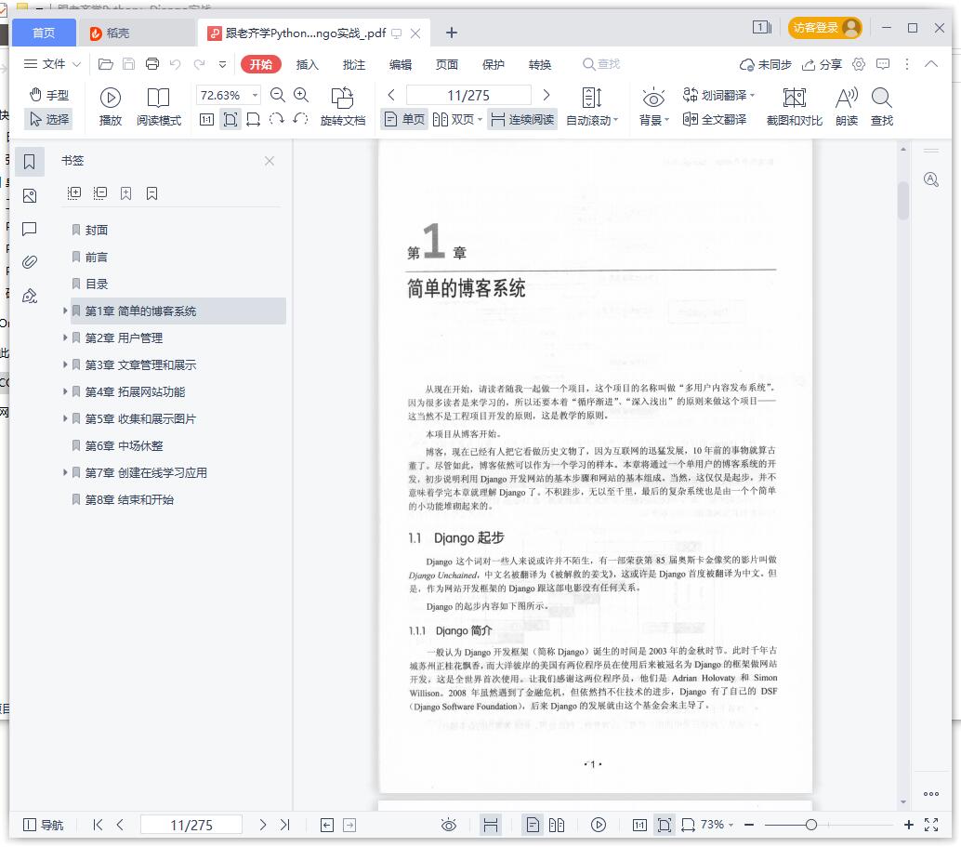Select the 插入 ribbon tab
Viewport: 961px width, 847px height.
(307, 64)
